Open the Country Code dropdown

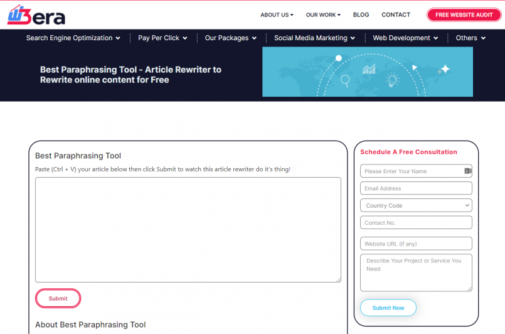[416, 205]
